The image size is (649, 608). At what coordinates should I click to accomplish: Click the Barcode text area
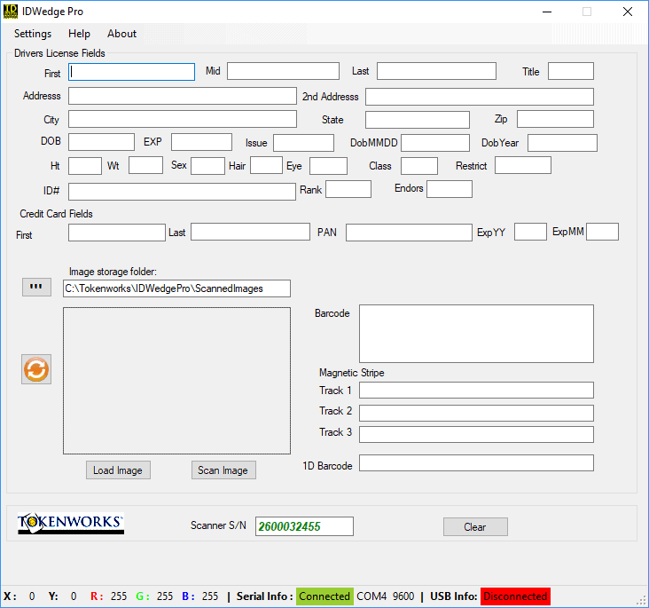click(476, 334)
